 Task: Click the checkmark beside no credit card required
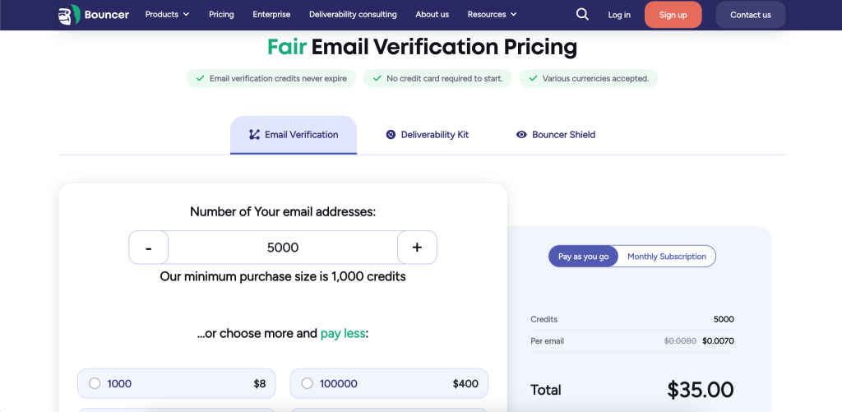(x=377, y=78)
